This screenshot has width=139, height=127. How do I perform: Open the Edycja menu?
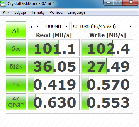point(20,12)
